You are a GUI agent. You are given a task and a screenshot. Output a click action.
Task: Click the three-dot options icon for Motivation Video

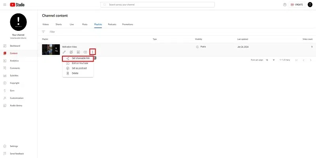[x=92, y=52]
